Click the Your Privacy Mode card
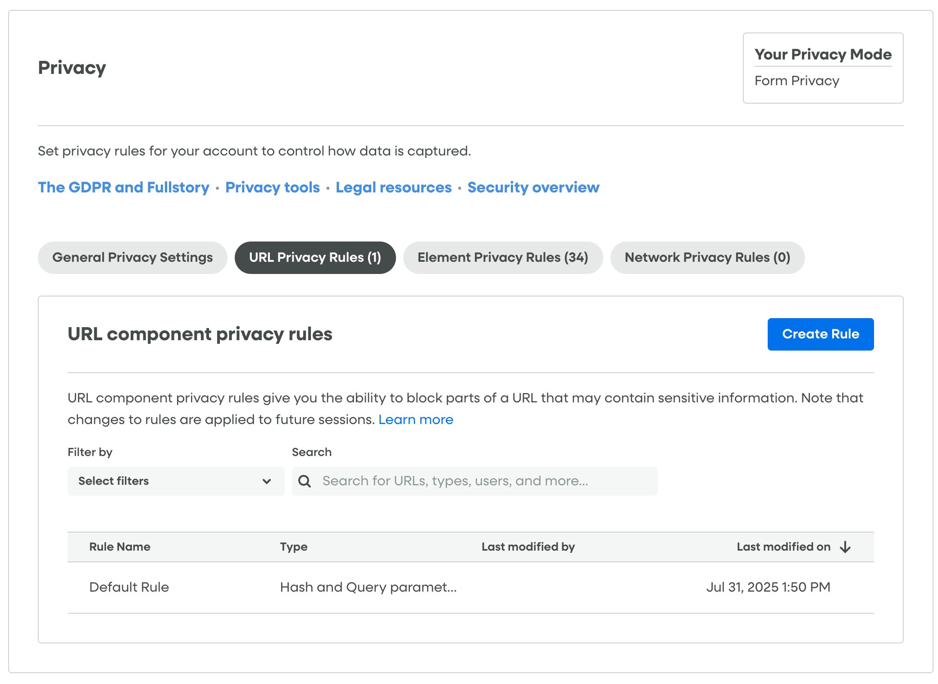This screenshot has width=938, height=684. [823, 68]
